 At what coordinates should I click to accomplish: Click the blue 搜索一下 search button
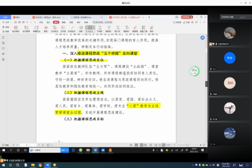65,150
